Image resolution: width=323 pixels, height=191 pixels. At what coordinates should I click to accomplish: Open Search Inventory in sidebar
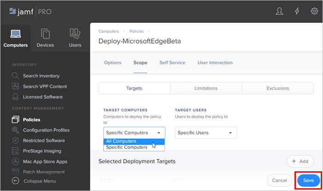41,76
